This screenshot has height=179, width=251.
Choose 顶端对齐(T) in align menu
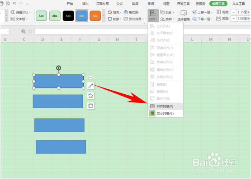click(166, 48)
